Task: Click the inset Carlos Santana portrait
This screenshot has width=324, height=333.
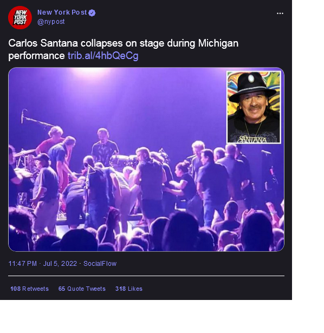Action: pos(254,107)
